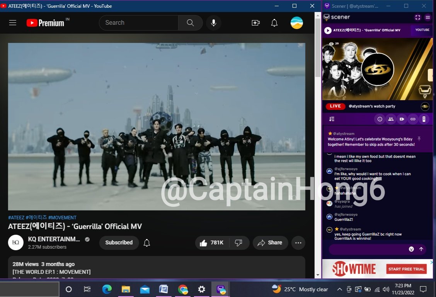The height and width of the screenshot is (297, 436).
Task: Switch to Chrome on the taskbar
Action: [x=183, y=290]
